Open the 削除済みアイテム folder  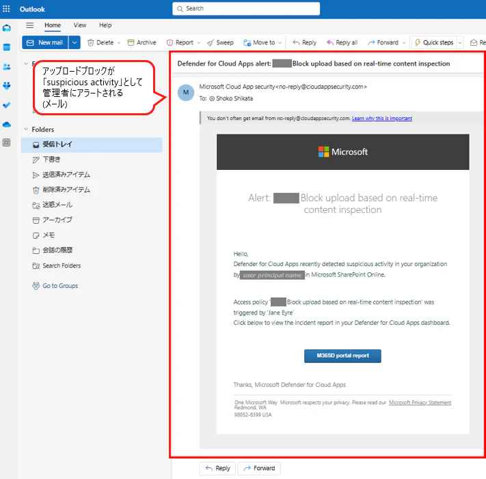point(92,190)
